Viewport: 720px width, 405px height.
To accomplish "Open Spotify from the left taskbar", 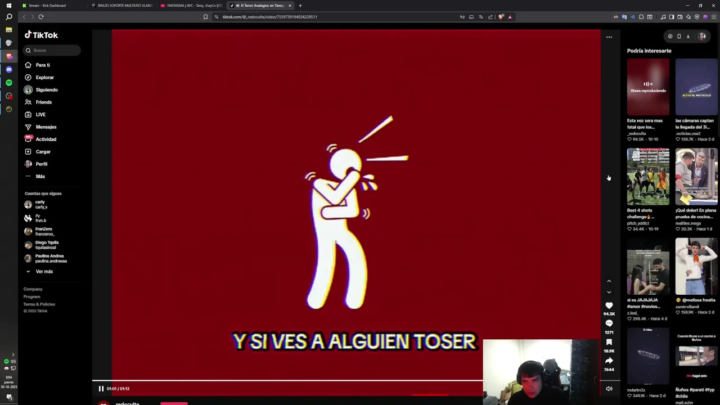I will pos(8,83).
